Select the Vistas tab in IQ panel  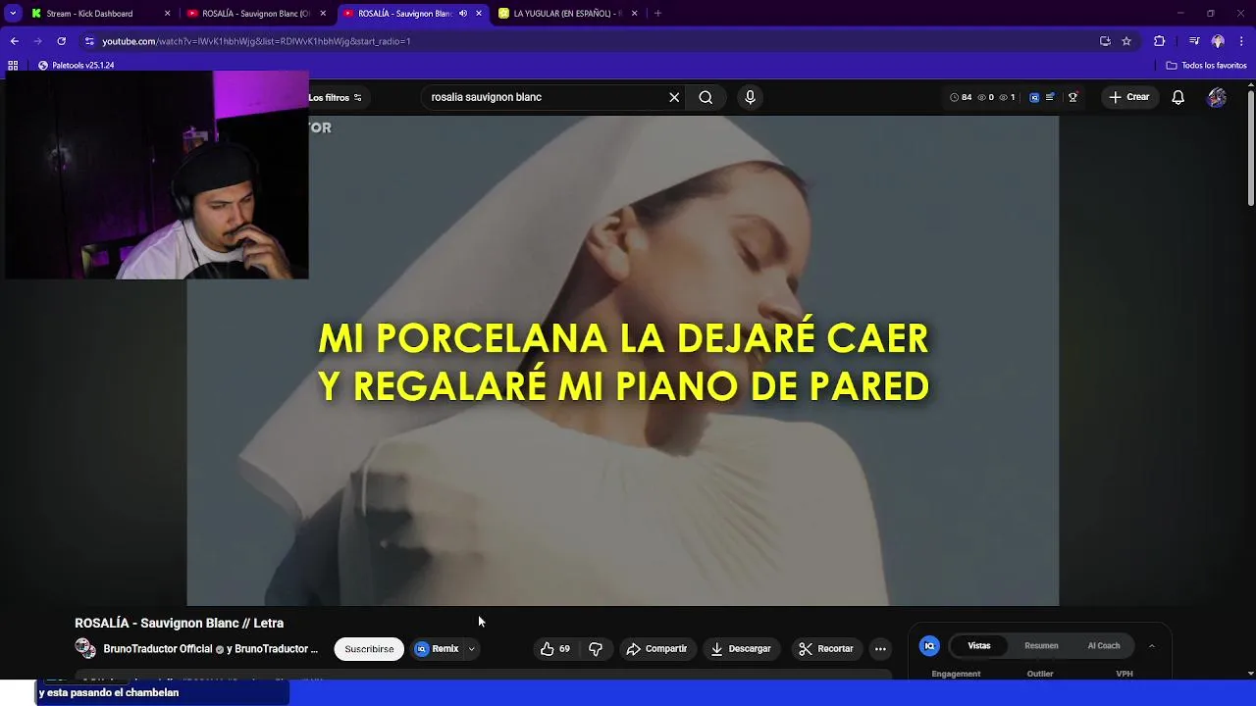point(979,646)
